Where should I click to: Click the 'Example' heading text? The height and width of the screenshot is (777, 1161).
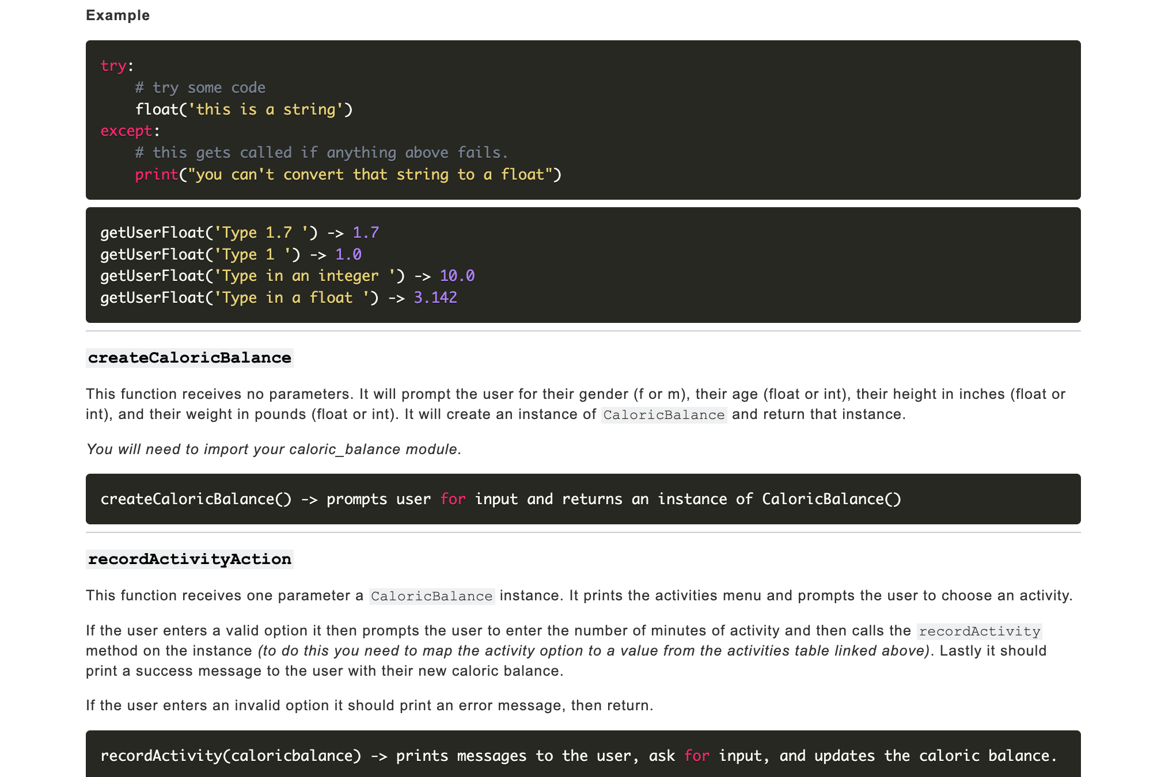coord(117,16)
